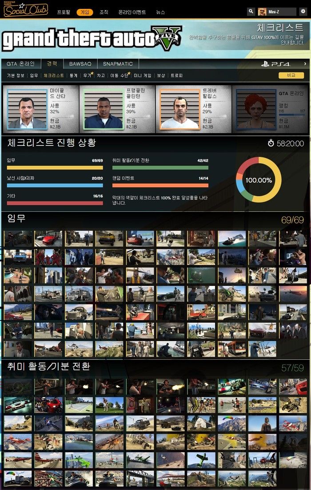The image size is (311, 490).
Task: Open the green dirt bike mission thumbnail
Action: [x=231, y=294]
